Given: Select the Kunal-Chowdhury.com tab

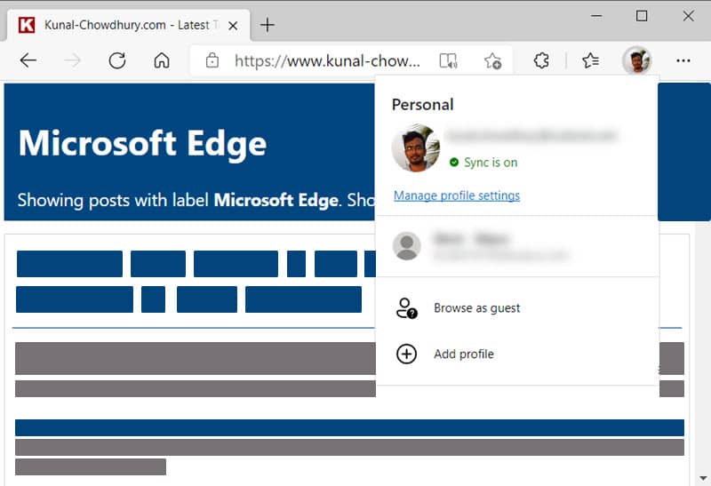Looking at the screenshot, I should [x=128, y=25].
